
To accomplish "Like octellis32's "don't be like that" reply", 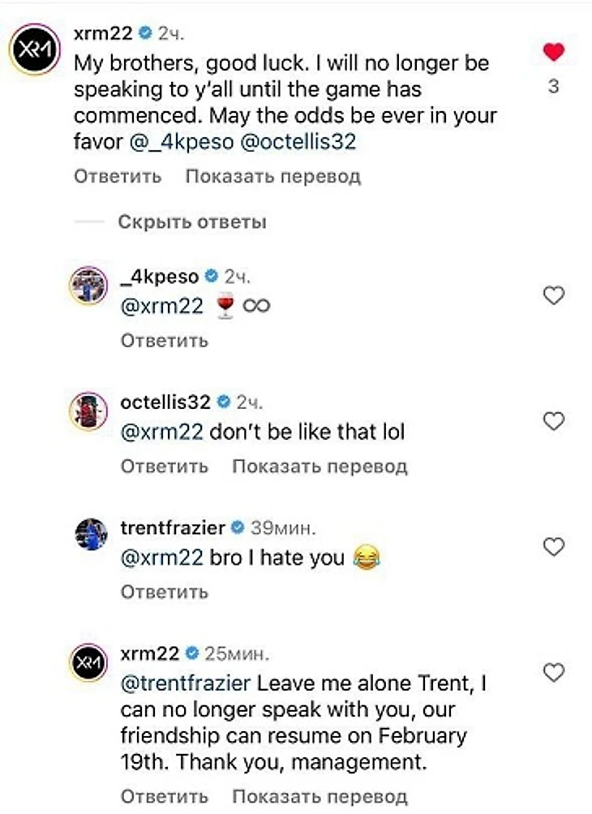I will tap(553, 420).
